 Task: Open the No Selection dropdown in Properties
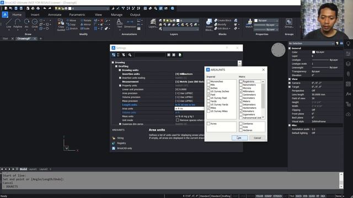click(x=311, y=43)
